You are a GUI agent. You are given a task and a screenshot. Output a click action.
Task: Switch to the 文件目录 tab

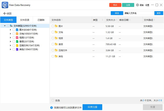tap(25, 20)
